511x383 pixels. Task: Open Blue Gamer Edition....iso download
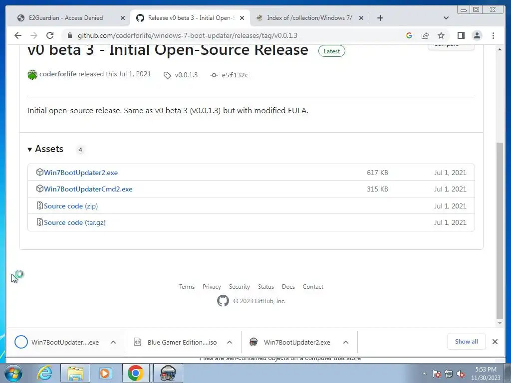point(176,342)
